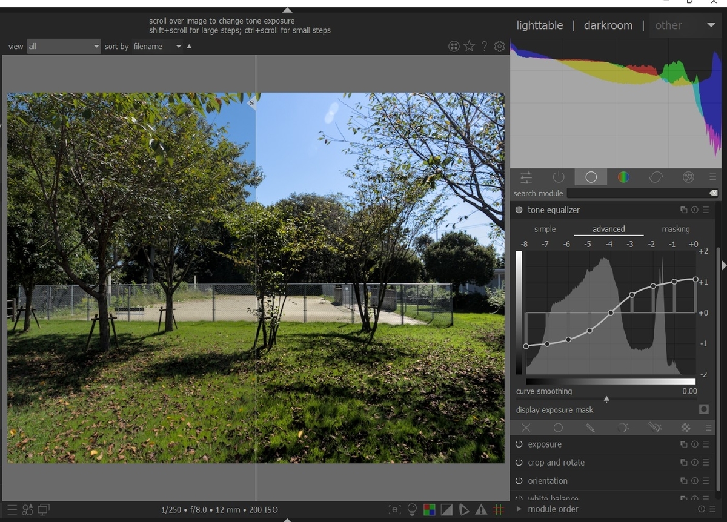The image size is (727, 522).
Task: Toggle clipping indication icon
Action: click(446, 510)
